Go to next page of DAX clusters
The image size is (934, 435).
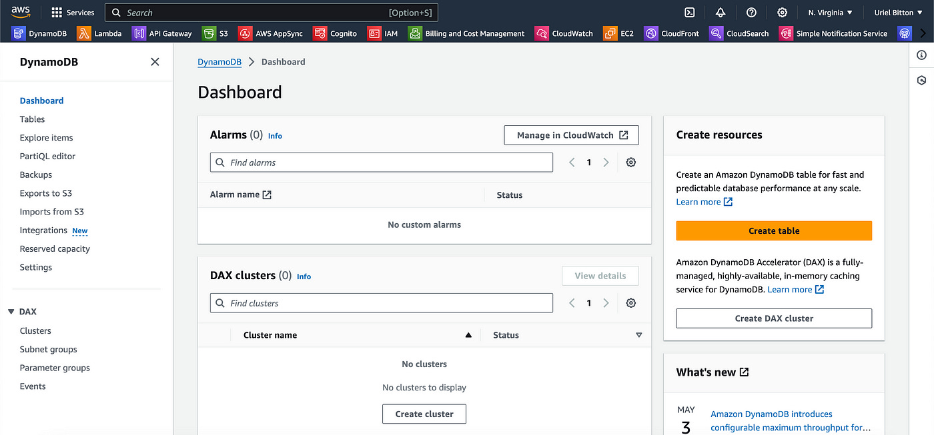(x=606, y=303)
